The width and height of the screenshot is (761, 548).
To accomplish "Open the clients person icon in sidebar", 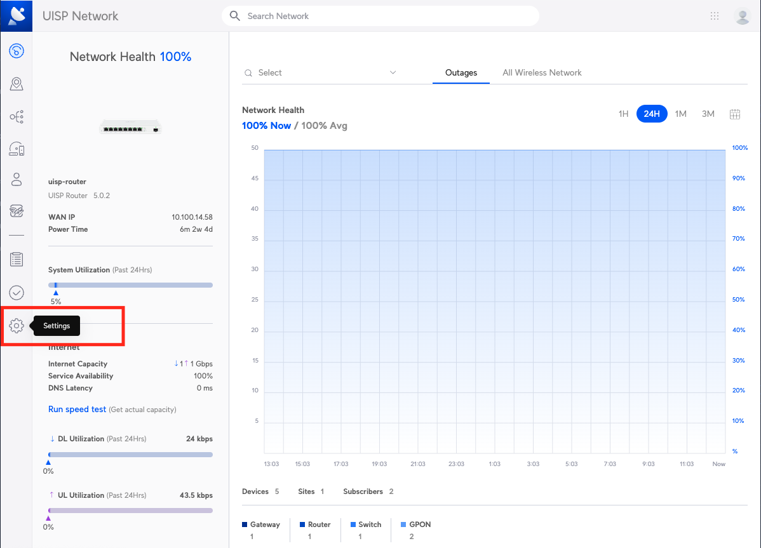I will (17, 180).
